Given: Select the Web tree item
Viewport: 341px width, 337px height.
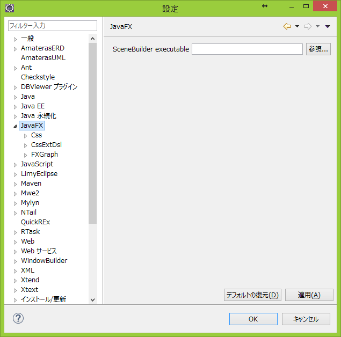Looking at the screenshot, I should pyautogui.click(x=27, y=241).
